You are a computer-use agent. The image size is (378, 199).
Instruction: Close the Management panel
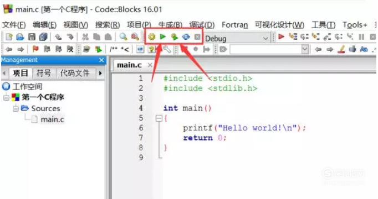101,60
